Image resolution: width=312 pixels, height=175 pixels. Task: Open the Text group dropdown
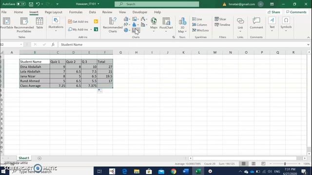coord(272,24)
